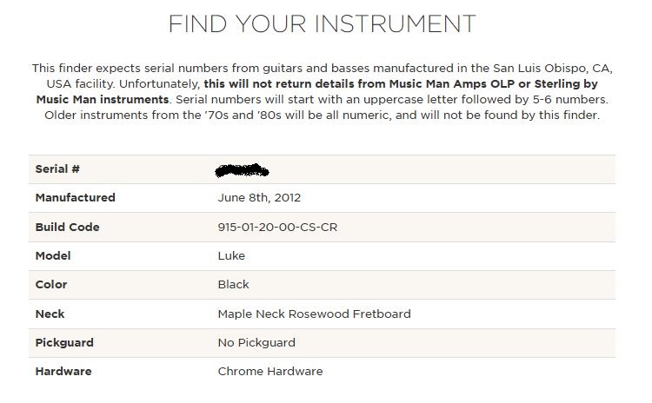The image size is (652, 403).
Task: Click the June 8th, 2012 date value
Action: point(259,198)
